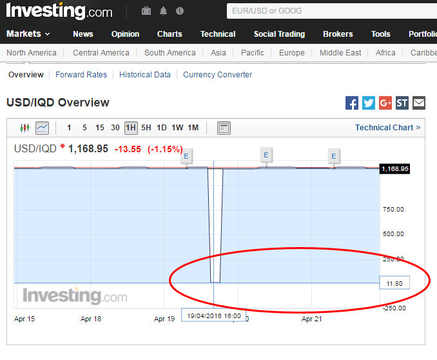437x360 pixels.
Task: Click the last E event marker near Apr 21
Action: (334, 156)
